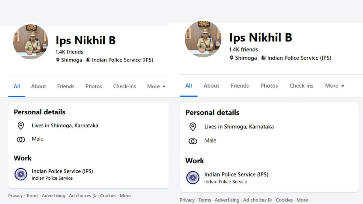This screenshot has width=363, height=204.
Task: Click the Ad choices triangle icon in left footer
Action: pos(95,195)
